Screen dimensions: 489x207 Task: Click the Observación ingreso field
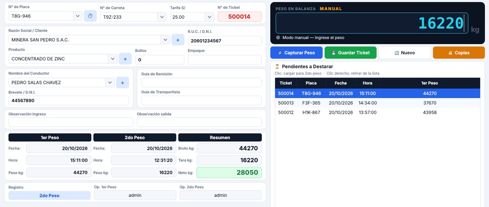pos(71,122)
